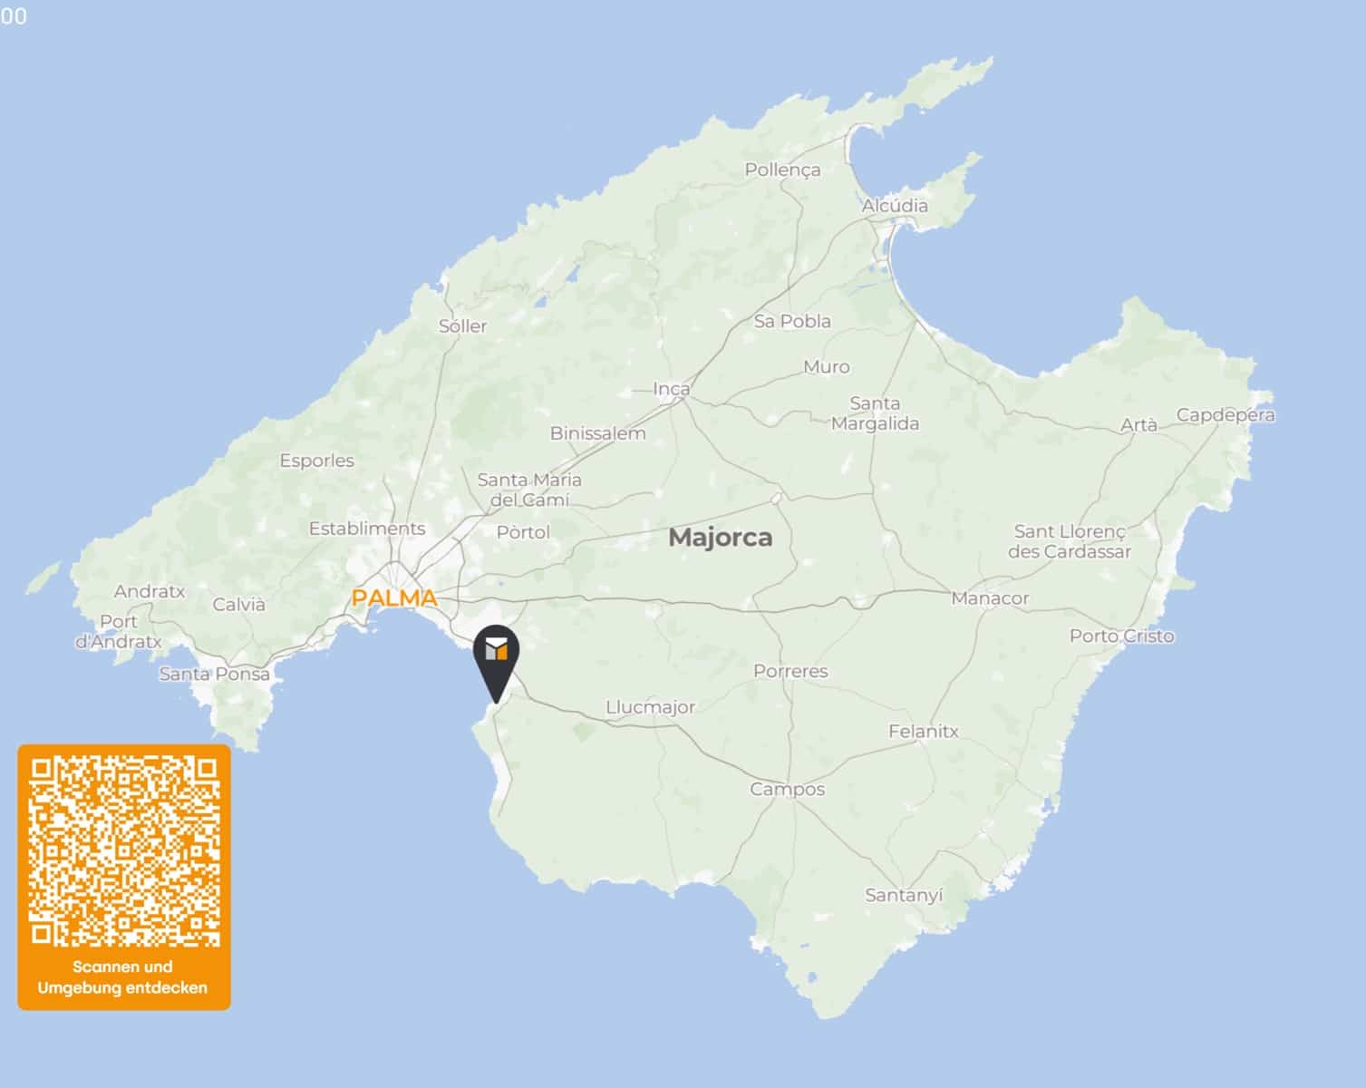Click the Sa Pobla label
The image size is (1366, 1088).
tap(792, 321)
